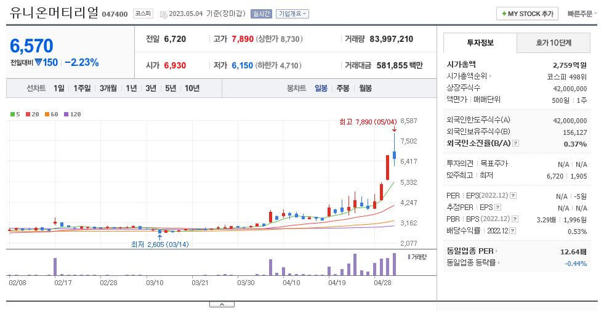The height and width of the screenshot is (311, 604).
Task: Click the 최저 2,605 (03/14) chart marker
Action: (160, 244)
